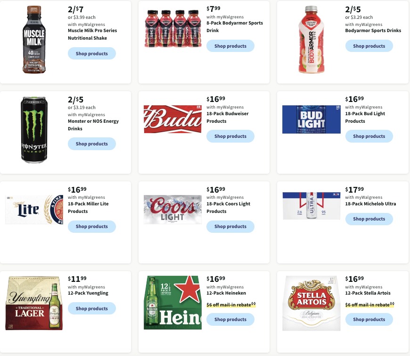Shop Monster or NOS Energy Drinks products
This screenshot has height=356, width=410.
(x=91, y=144)
